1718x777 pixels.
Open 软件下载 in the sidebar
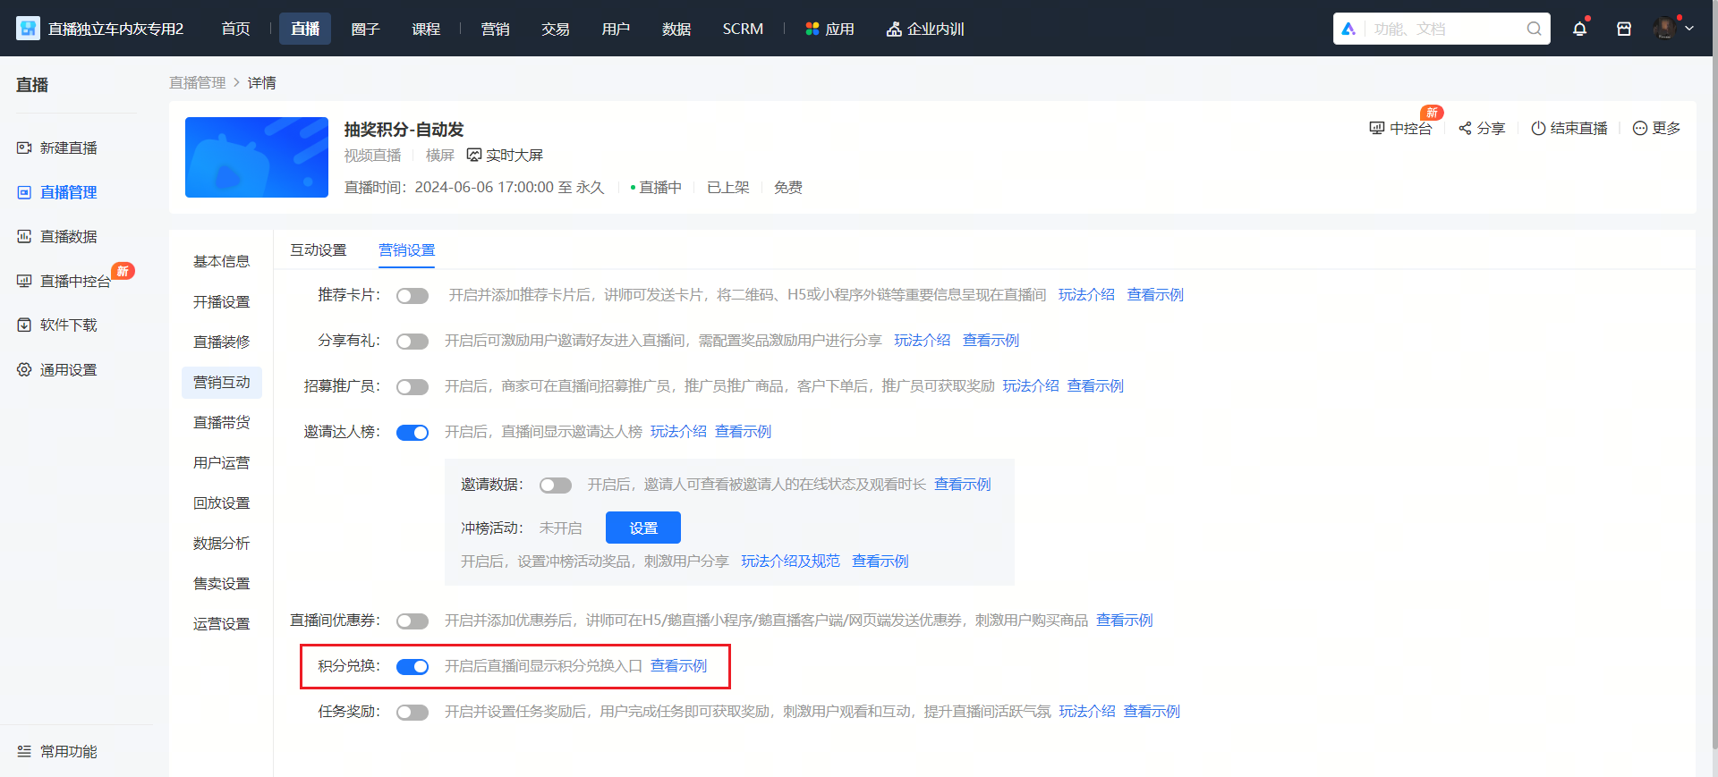pos(56,325)
